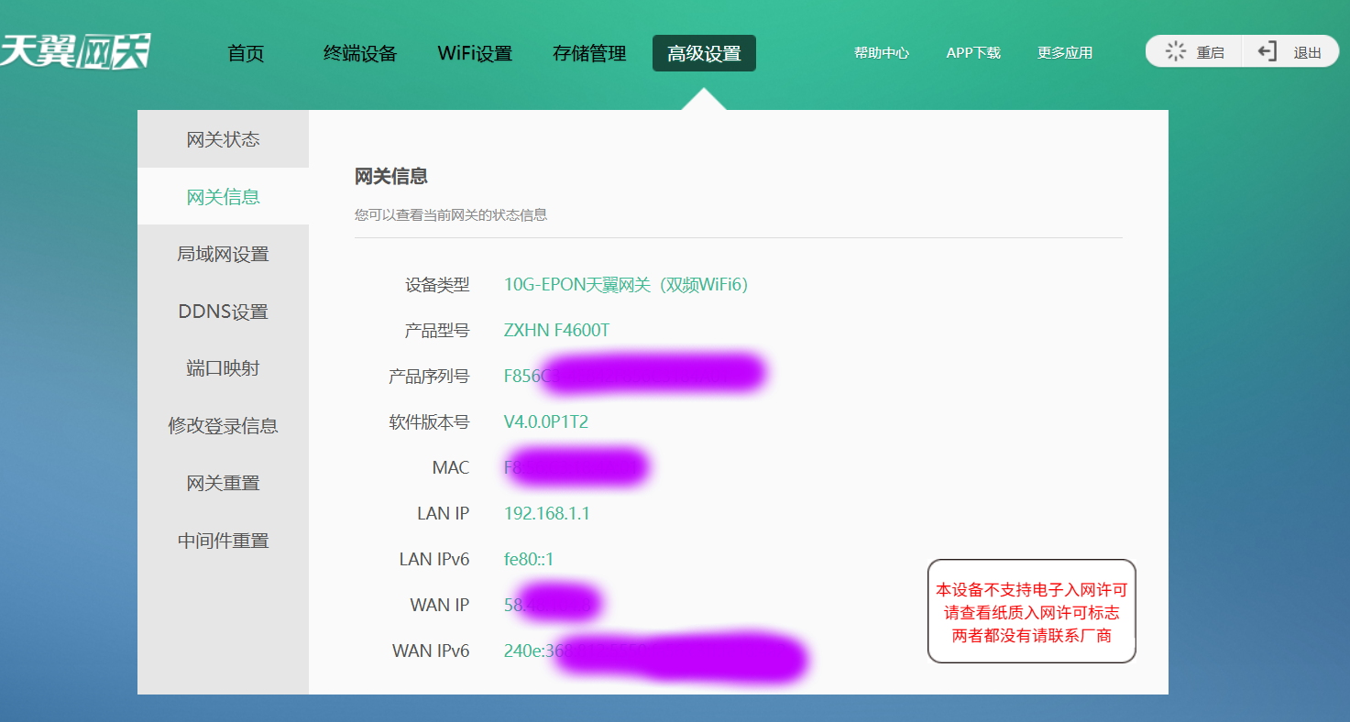This screenshot has height=722, width=1350.
Task: Click the 退出 button label
Action: [1308, 53]
